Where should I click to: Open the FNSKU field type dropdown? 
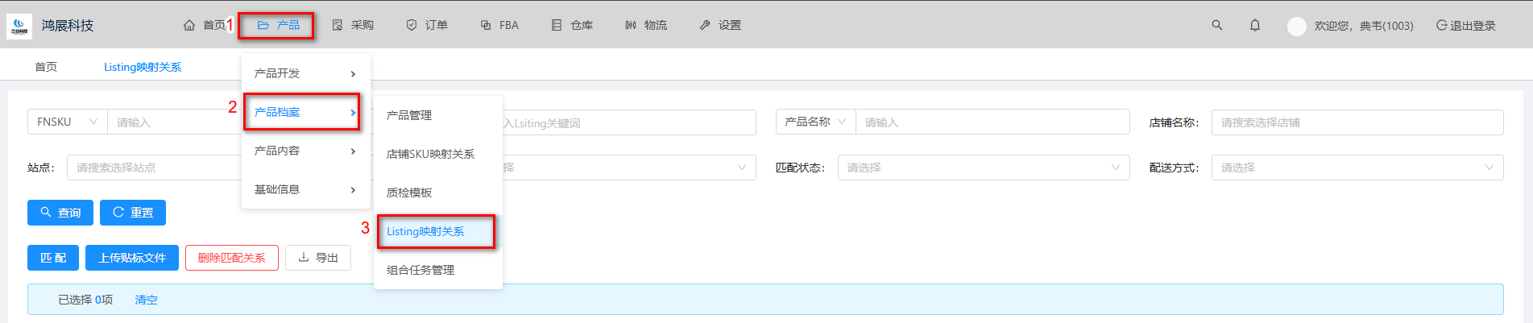tap(67, 122)
